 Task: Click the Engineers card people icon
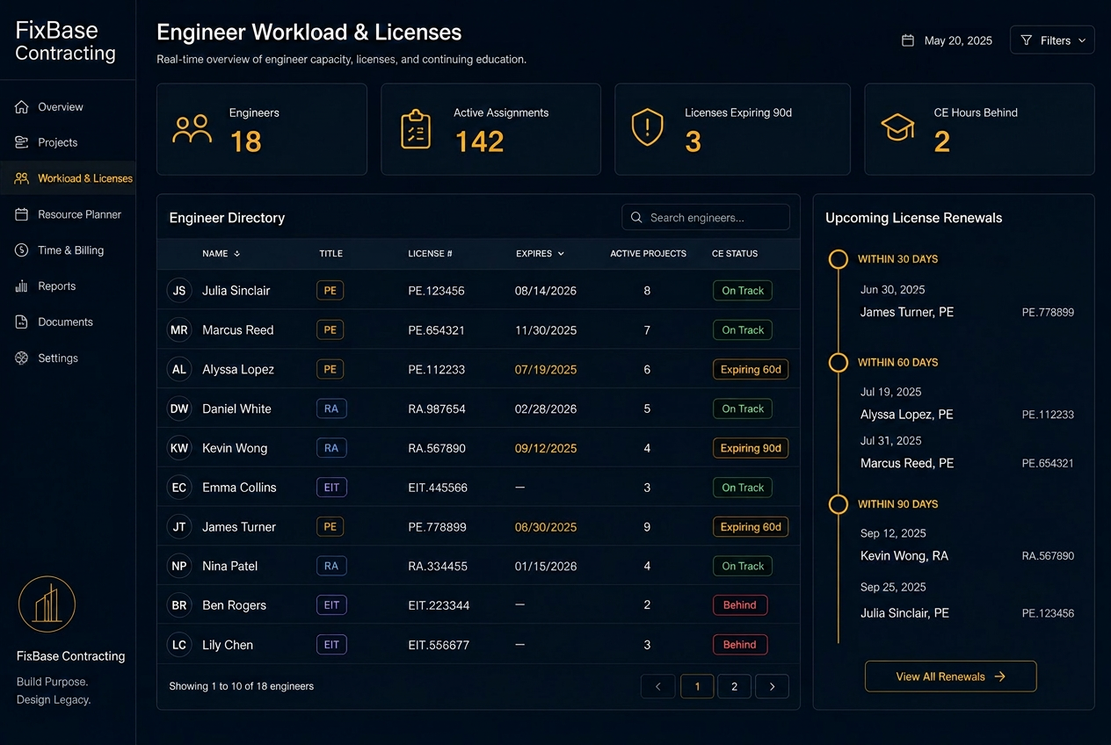pyautogui.click(x=192, y=129)
